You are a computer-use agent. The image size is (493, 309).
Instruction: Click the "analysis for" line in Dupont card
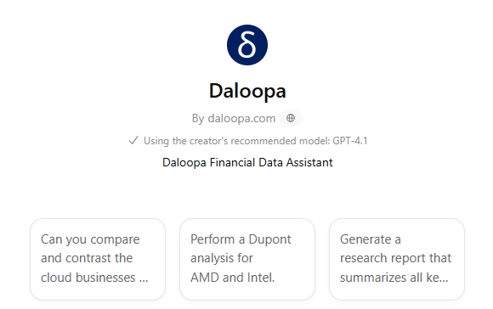point(222,258)
